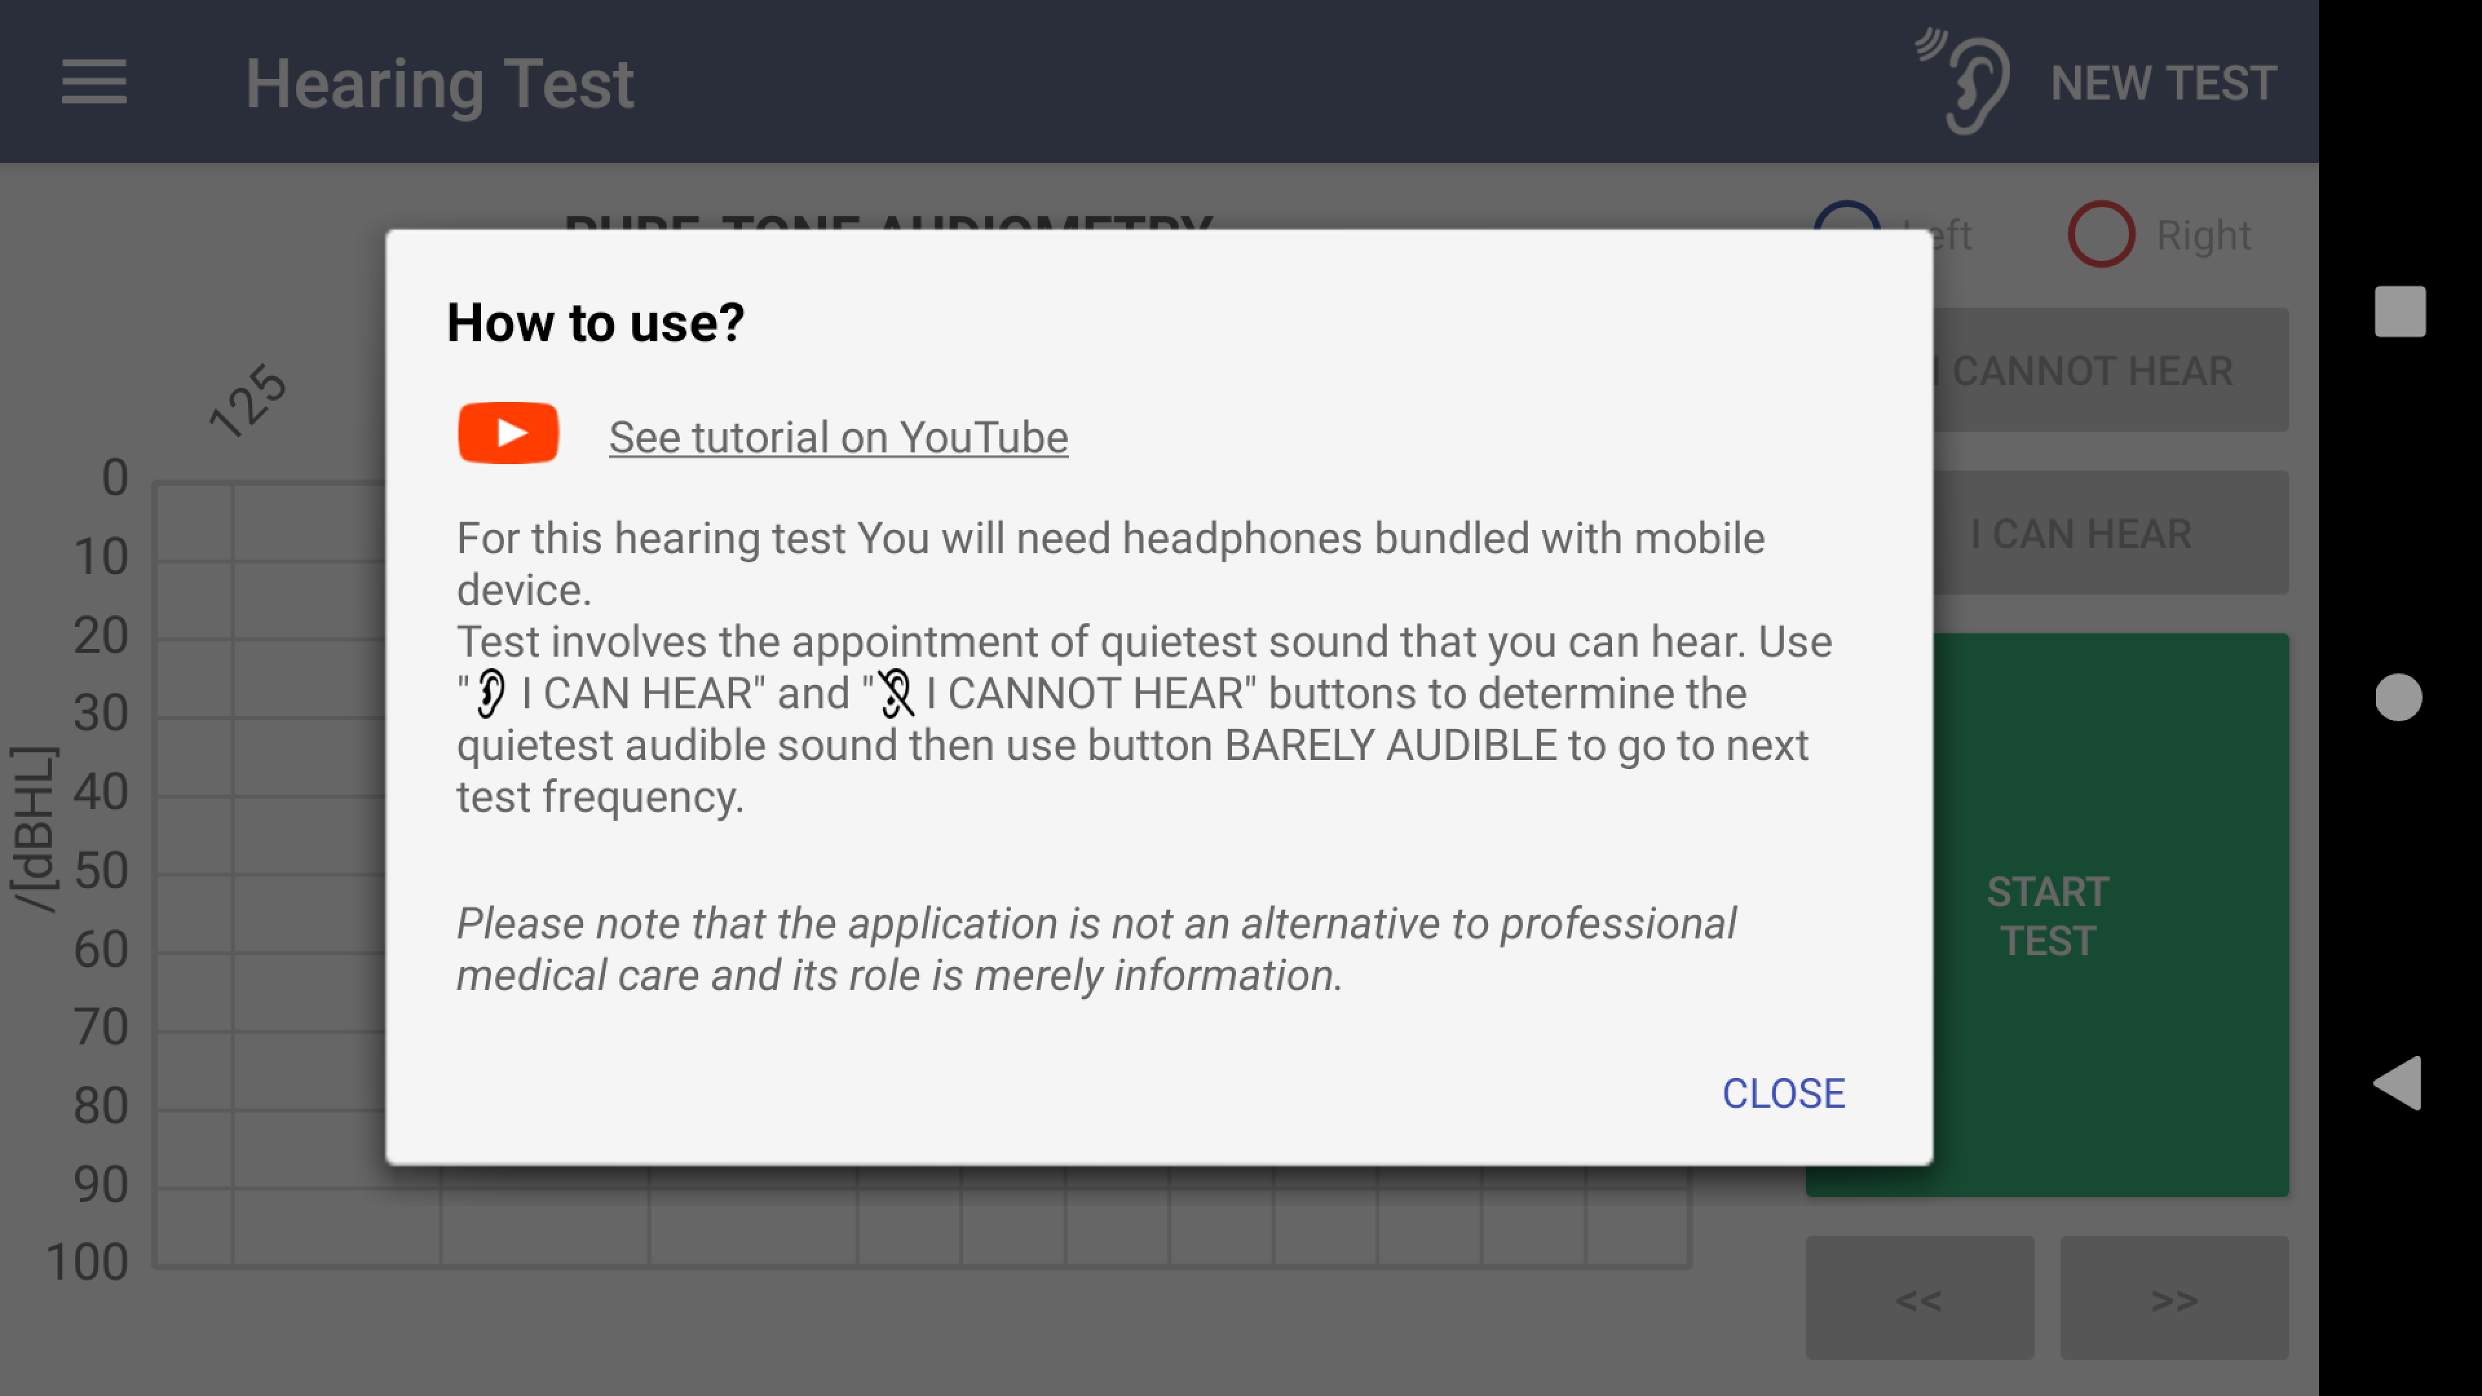2482x1396 pixels.
Task: Open the hamburger navigation menu
Action: click(x=94, y=82)
